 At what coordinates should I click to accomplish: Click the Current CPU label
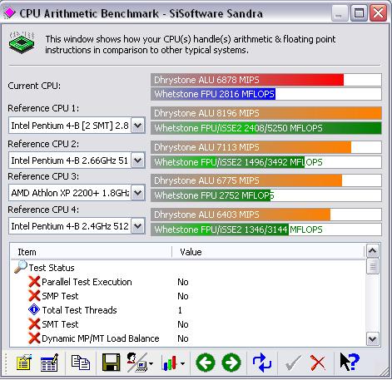[34, 86]
